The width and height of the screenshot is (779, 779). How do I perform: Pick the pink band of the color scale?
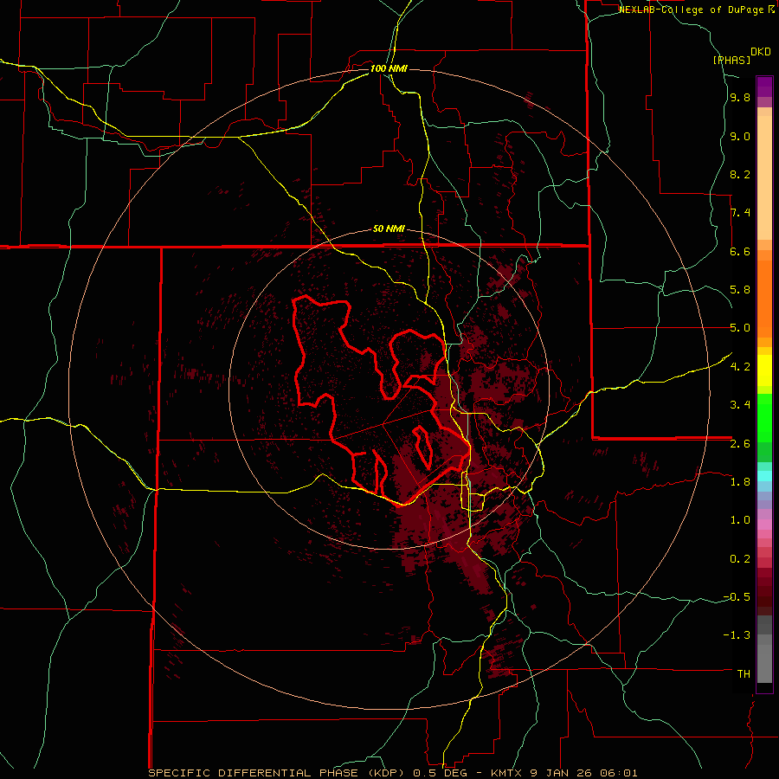(764, 525)
